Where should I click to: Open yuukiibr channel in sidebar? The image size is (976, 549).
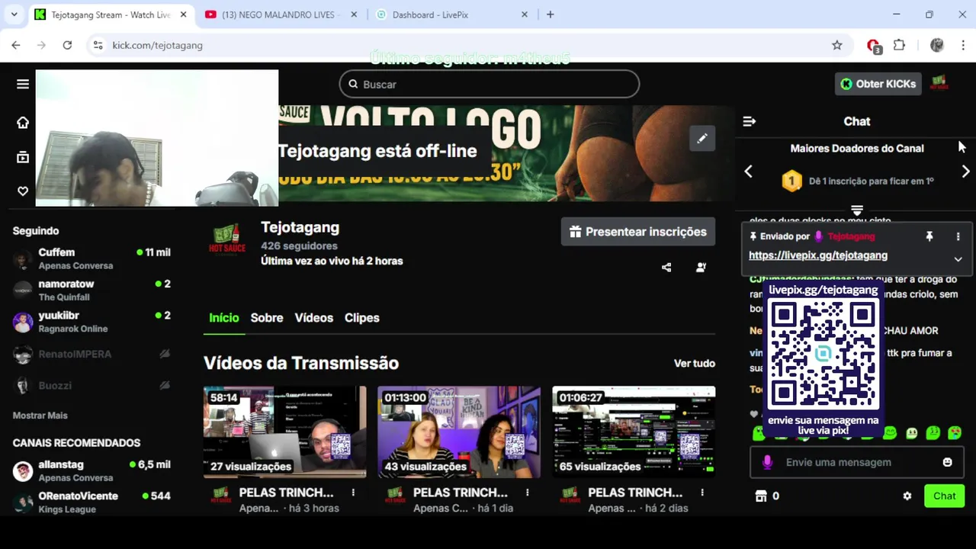pos(91,322)
